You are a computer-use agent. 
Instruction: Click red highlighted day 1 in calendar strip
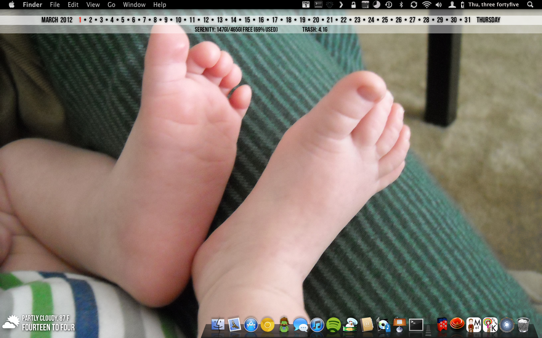point(80,20)
